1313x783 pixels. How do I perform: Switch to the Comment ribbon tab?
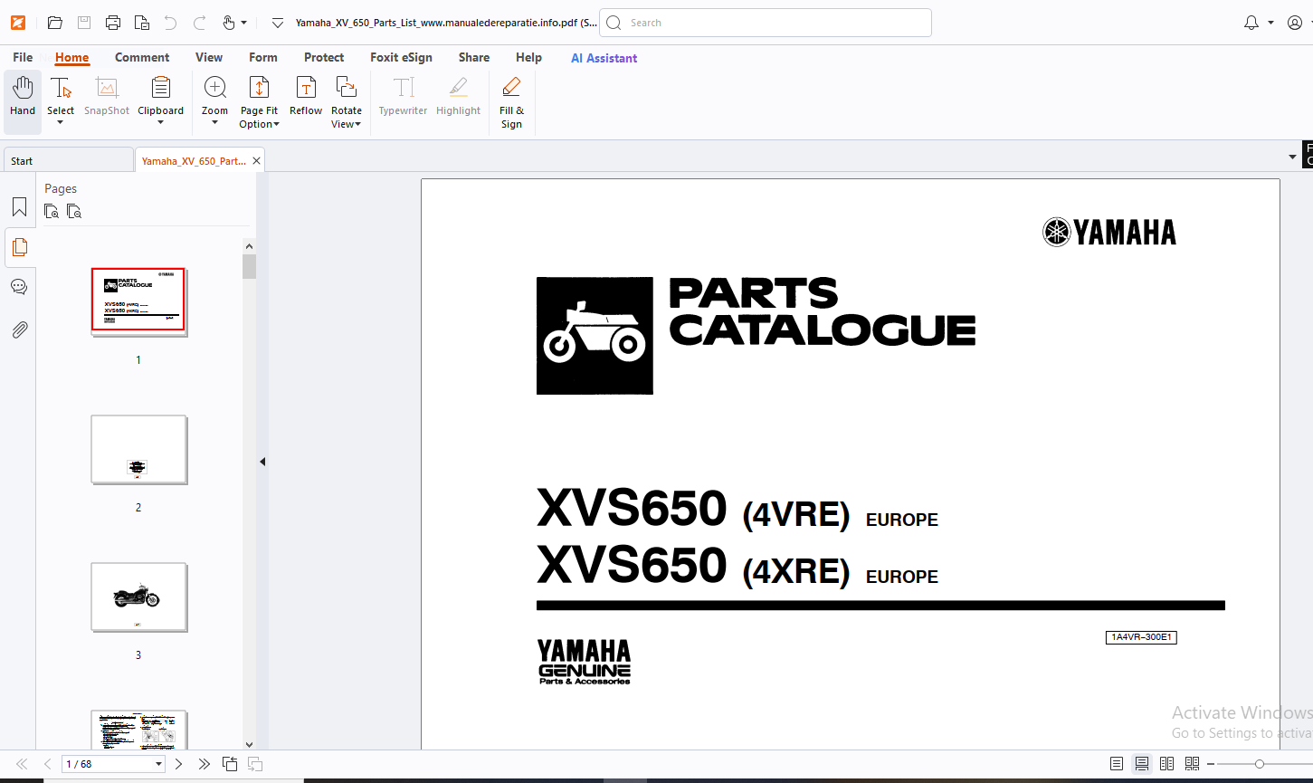point(142,57)
